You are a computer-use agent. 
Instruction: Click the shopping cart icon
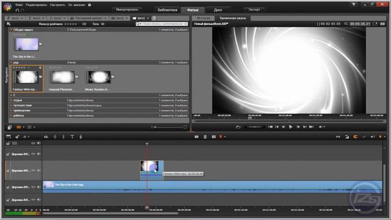coord(354,4)
